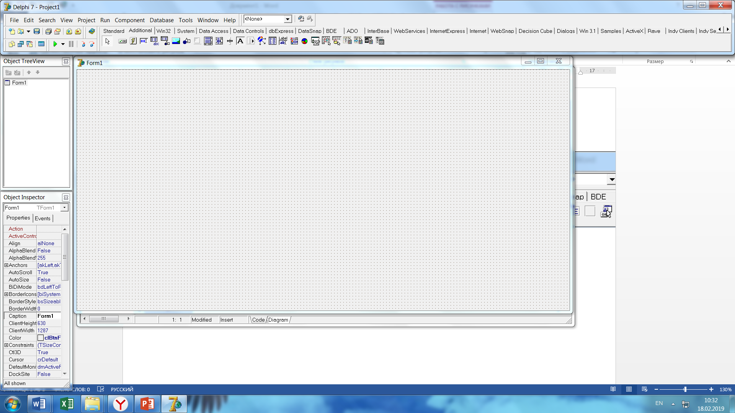The height and width of the screenshot is (413, 735).
Task: Click Add File to Project icon
Action: [69, 31]
